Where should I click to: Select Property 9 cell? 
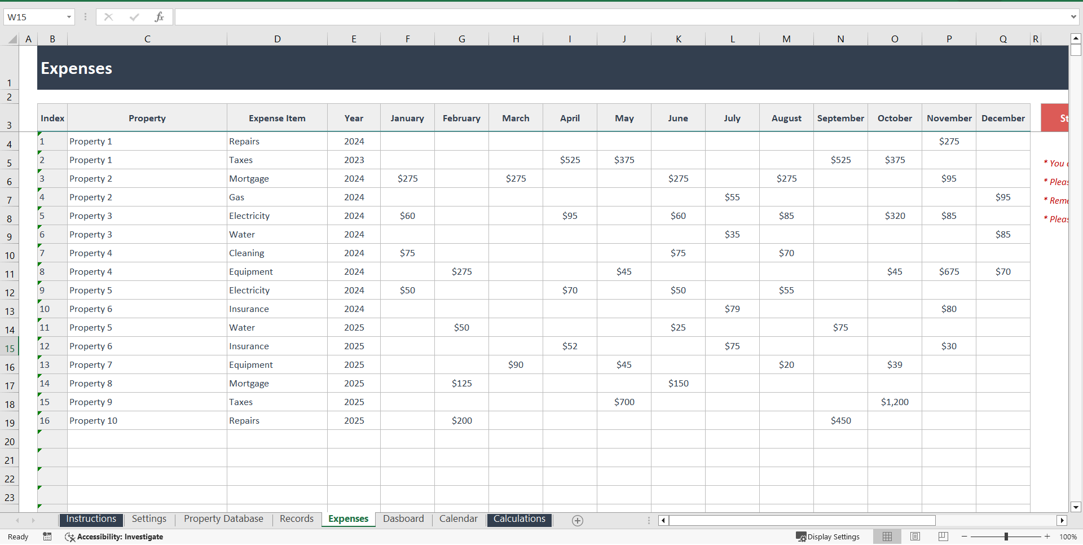[147, 402]
